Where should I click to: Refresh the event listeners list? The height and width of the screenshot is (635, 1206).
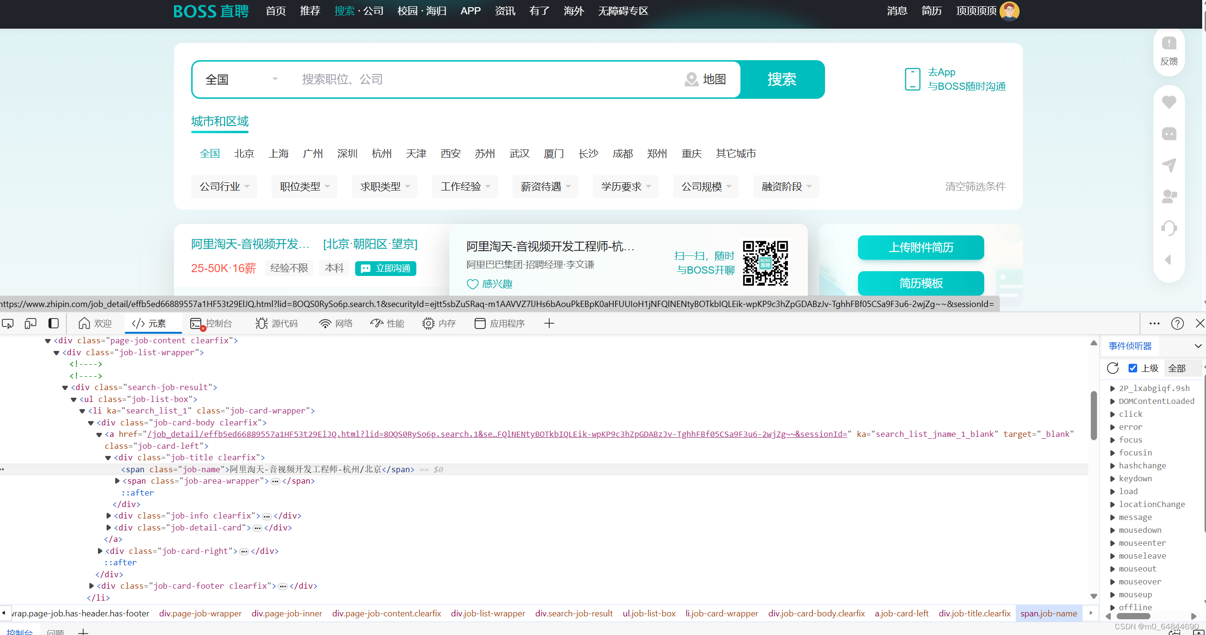[1113, 368]
